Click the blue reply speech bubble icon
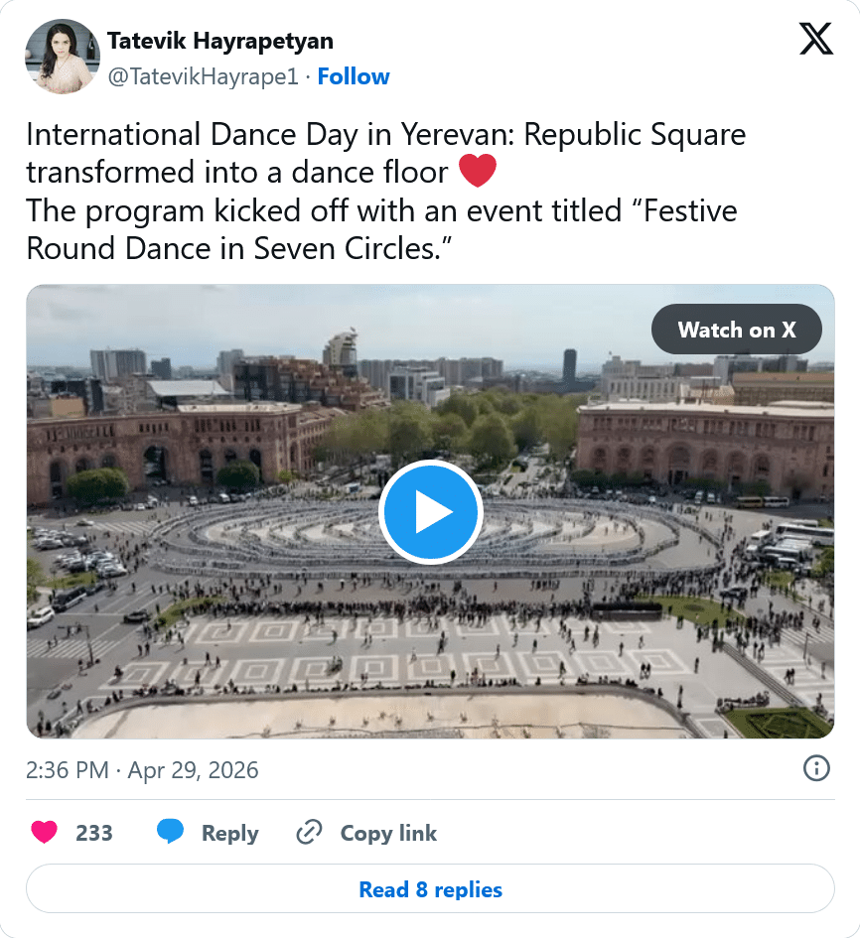This screenshot has height=938, width=860. point(171,833)
